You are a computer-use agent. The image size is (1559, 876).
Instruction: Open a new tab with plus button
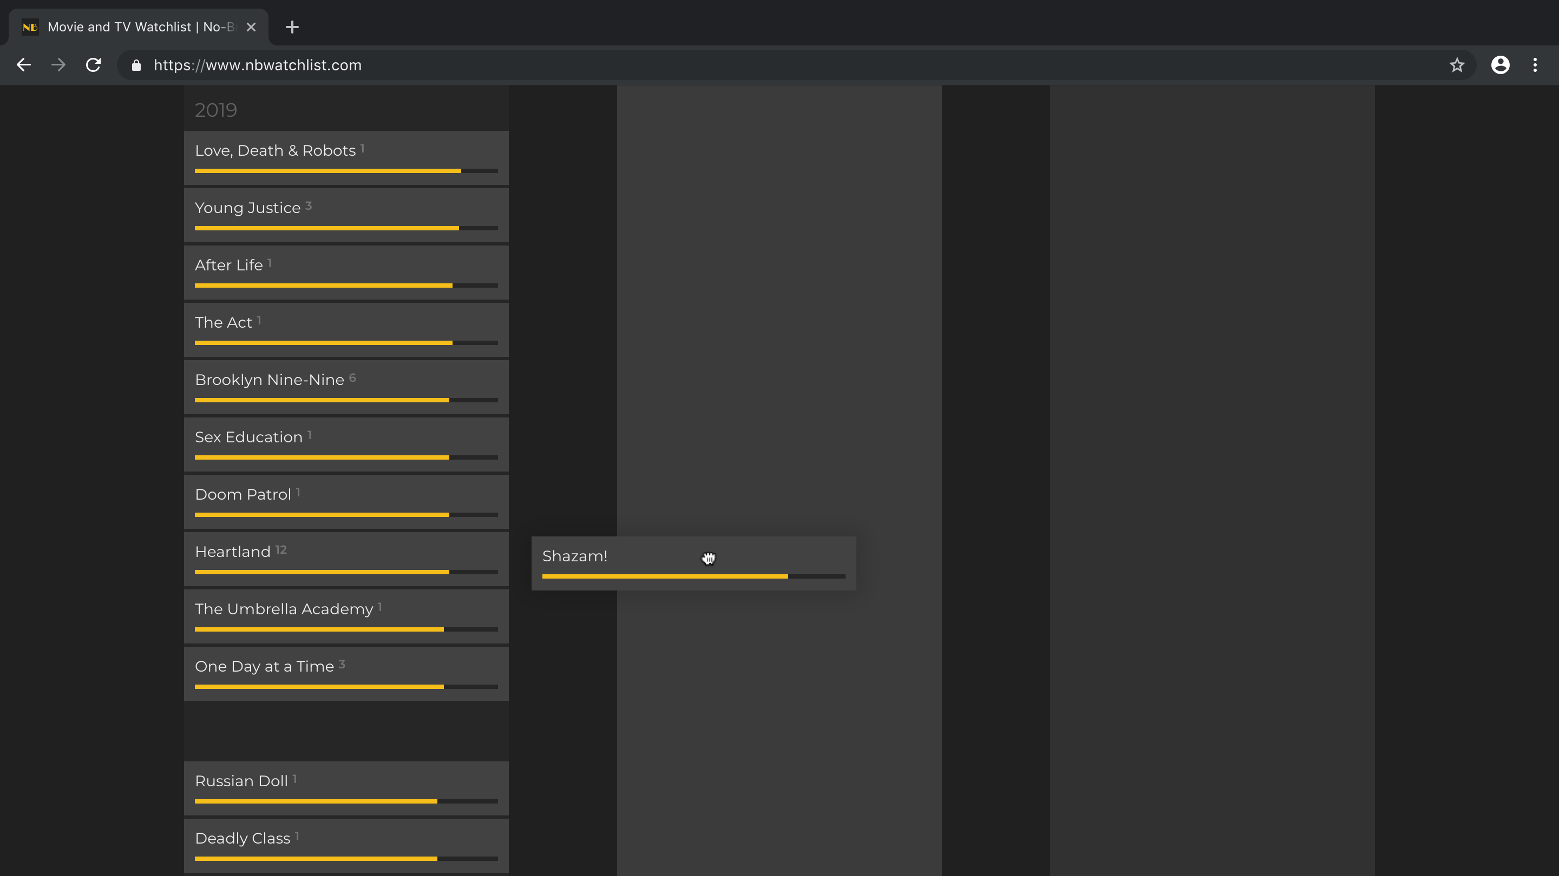point(292,27)
